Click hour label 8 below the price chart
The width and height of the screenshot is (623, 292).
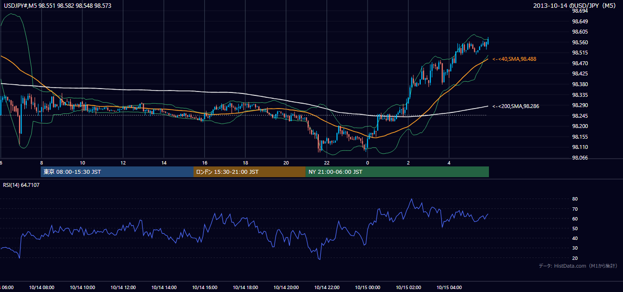tap(41, 163)
